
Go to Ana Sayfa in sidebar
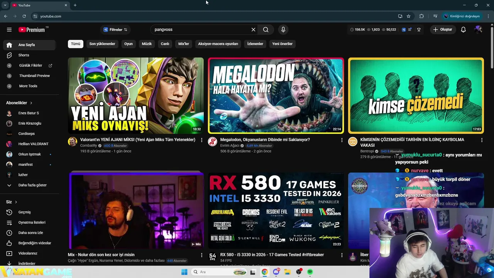(x=30, y=45)
